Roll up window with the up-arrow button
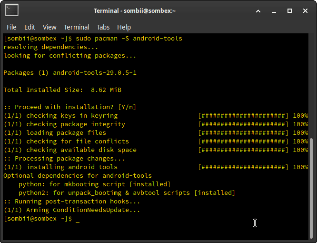The width and height of the screenshot is (317, 243). [x=258, y=10]
